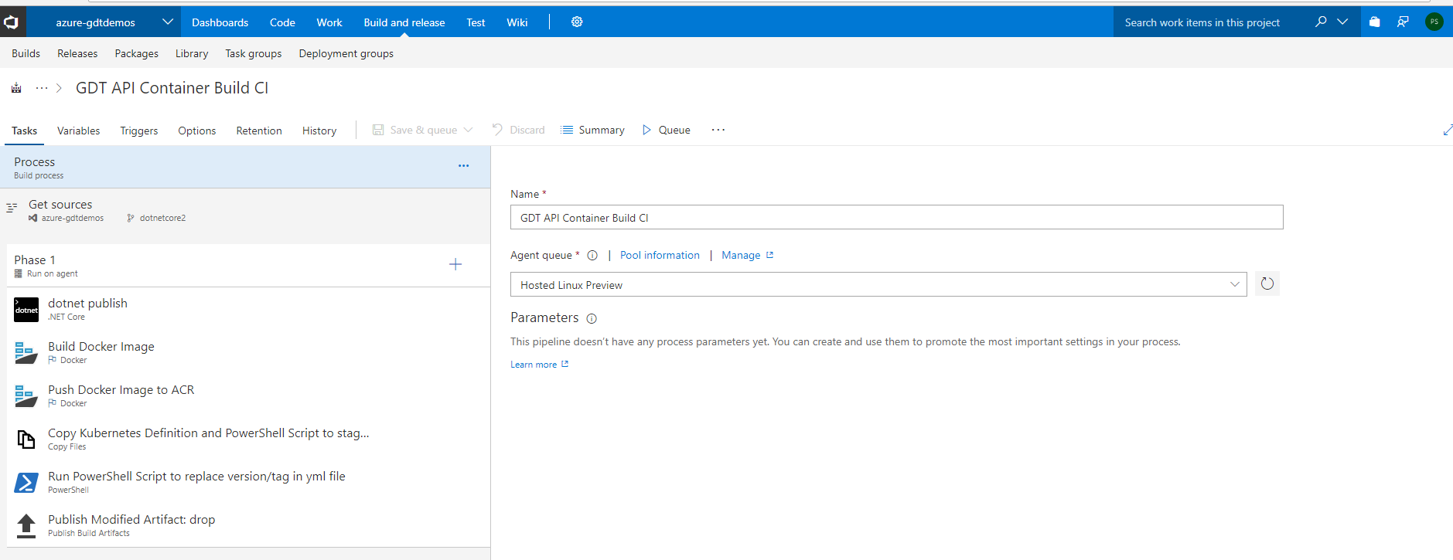
Task: Click the Get sources icon
Action: tap(12, 208)
